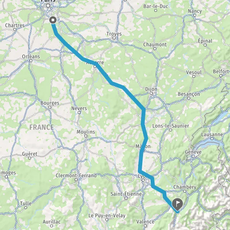The height and width of the screenshot is (230, 230).
Task: Click the Bourges city marker
Action: point(50,107)
